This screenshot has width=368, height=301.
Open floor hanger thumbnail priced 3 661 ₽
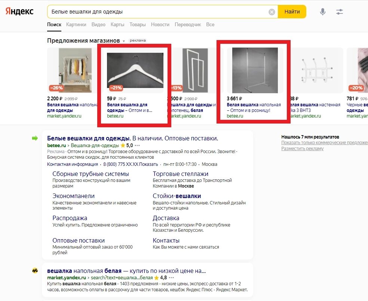[x=255, y=70]
